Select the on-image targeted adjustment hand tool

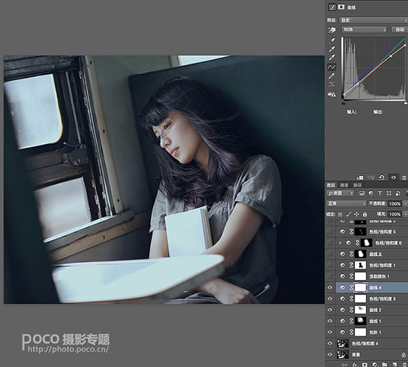[332, 30]
